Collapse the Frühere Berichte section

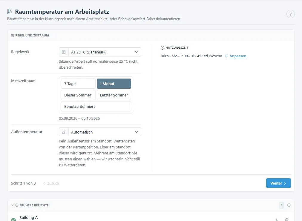(13, 205)
